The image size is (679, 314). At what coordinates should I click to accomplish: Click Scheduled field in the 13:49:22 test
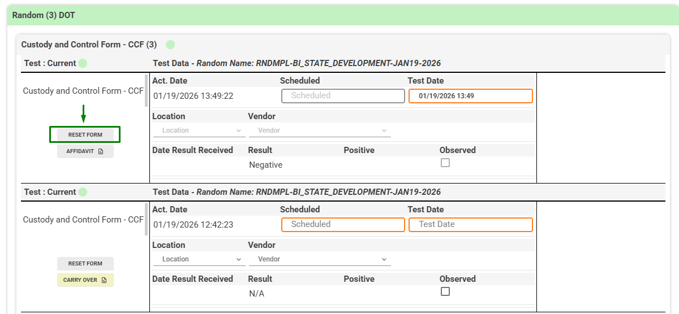coord(343,96)
